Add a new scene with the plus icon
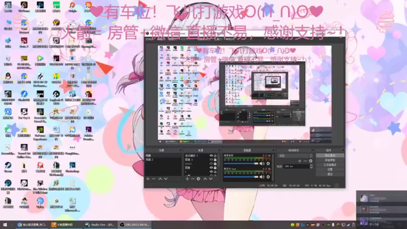 (148, 179)
